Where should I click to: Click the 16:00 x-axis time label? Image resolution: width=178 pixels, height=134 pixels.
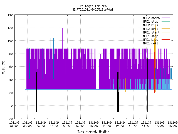pyautogui.click(x=172, y=126)
